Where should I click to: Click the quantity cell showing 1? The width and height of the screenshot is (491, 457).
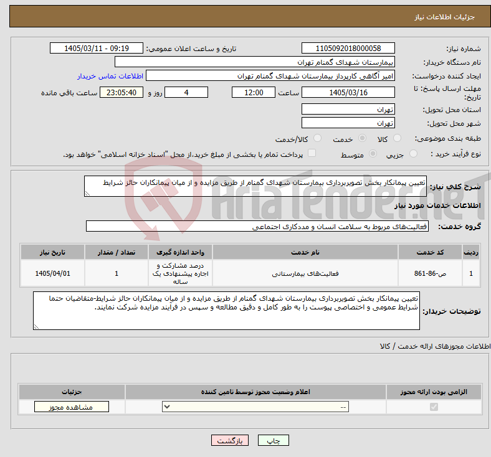click(x=116, y=273)
